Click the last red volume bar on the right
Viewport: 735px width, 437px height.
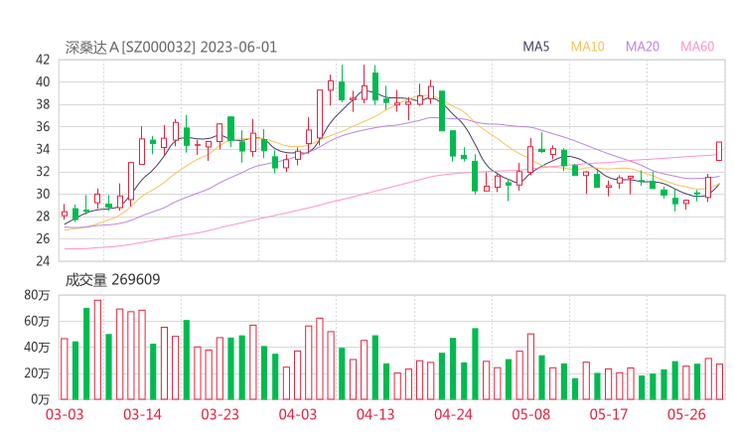[719, 381]
